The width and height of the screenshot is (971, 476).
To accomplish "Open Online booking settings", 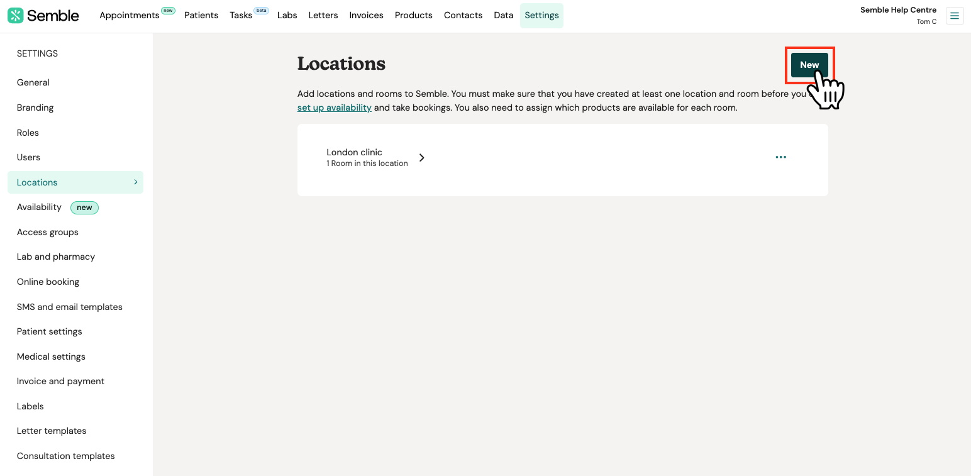I will click(x=48, y=282).
